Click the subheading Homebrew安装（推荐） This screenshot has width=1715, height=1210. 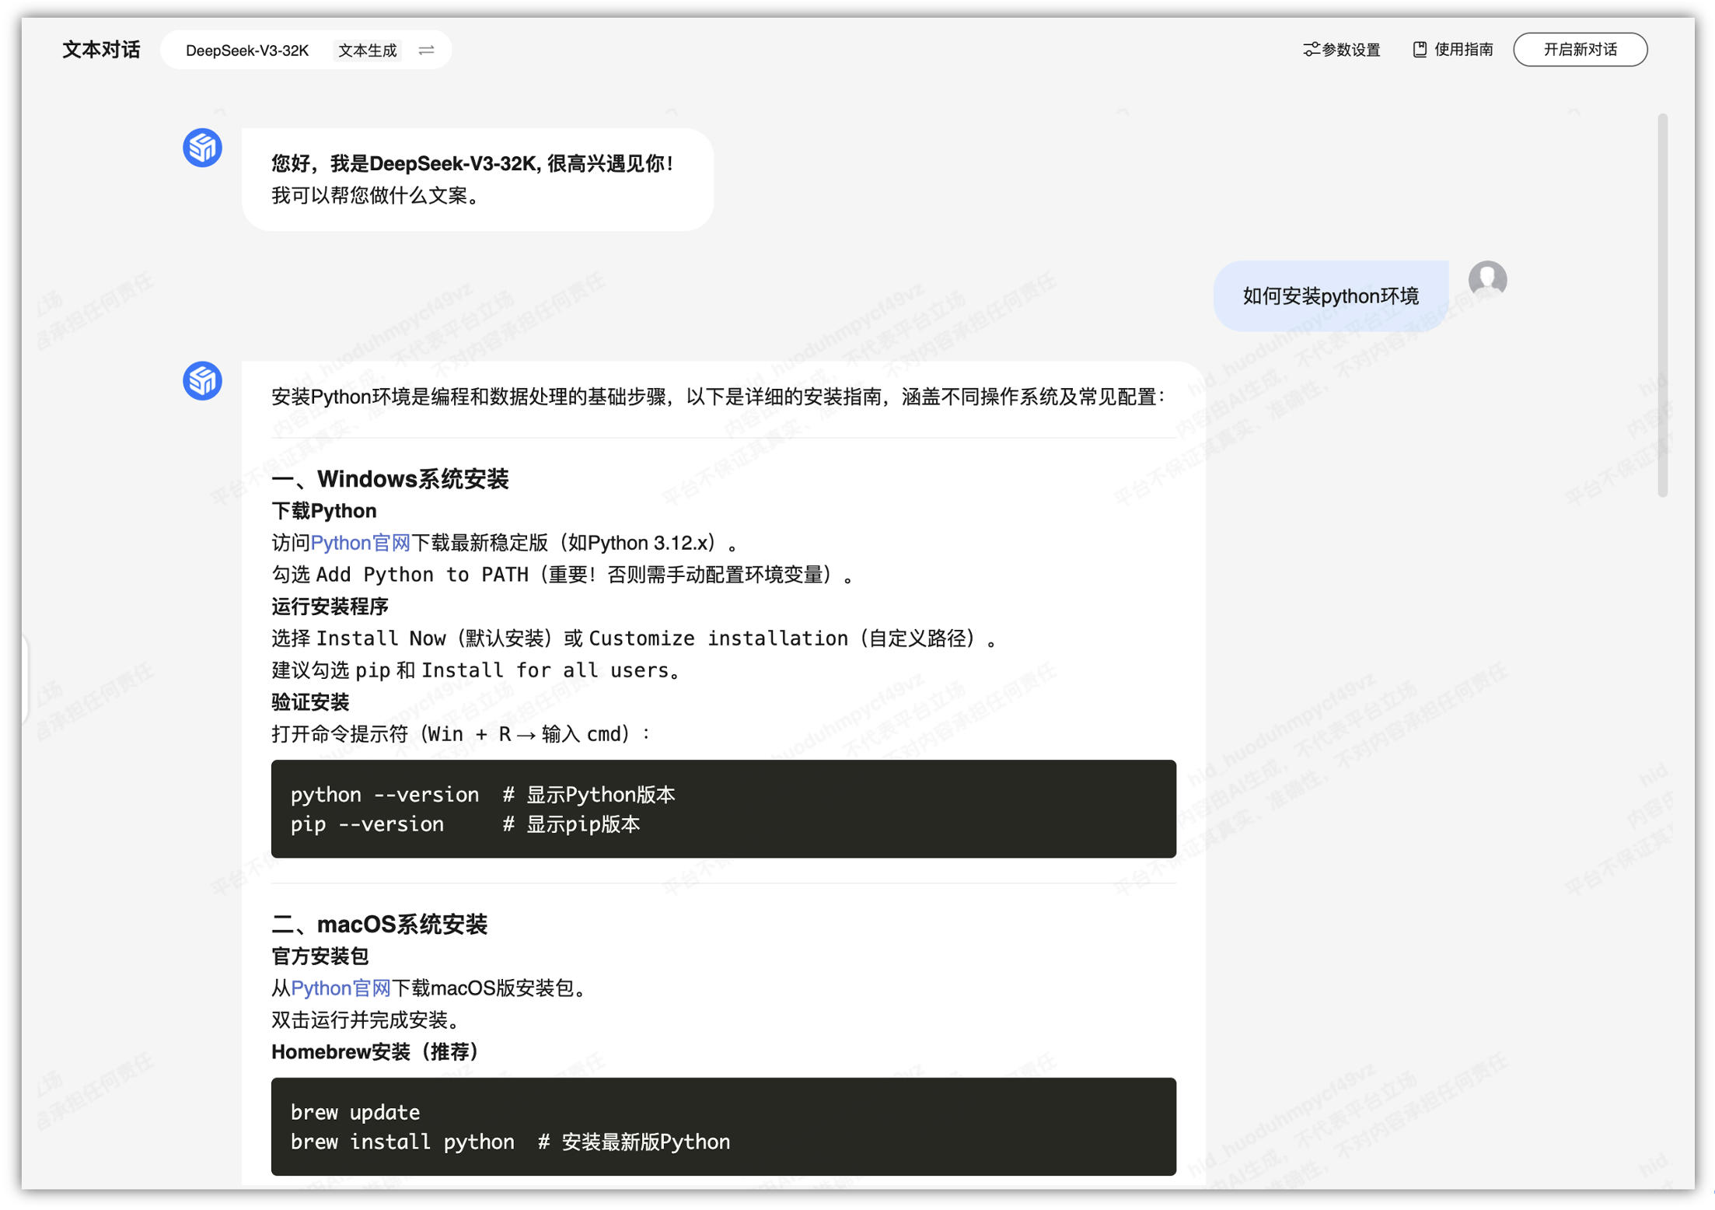(375, 1052)
